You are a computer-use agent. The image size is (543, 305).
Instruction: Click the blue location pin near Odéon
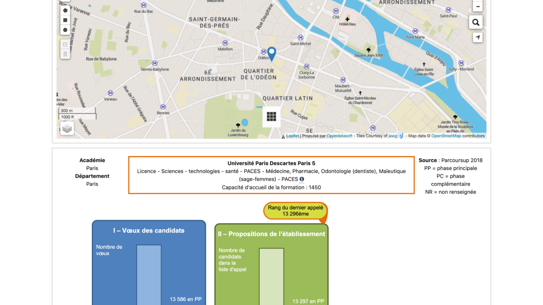pos(271,54)
